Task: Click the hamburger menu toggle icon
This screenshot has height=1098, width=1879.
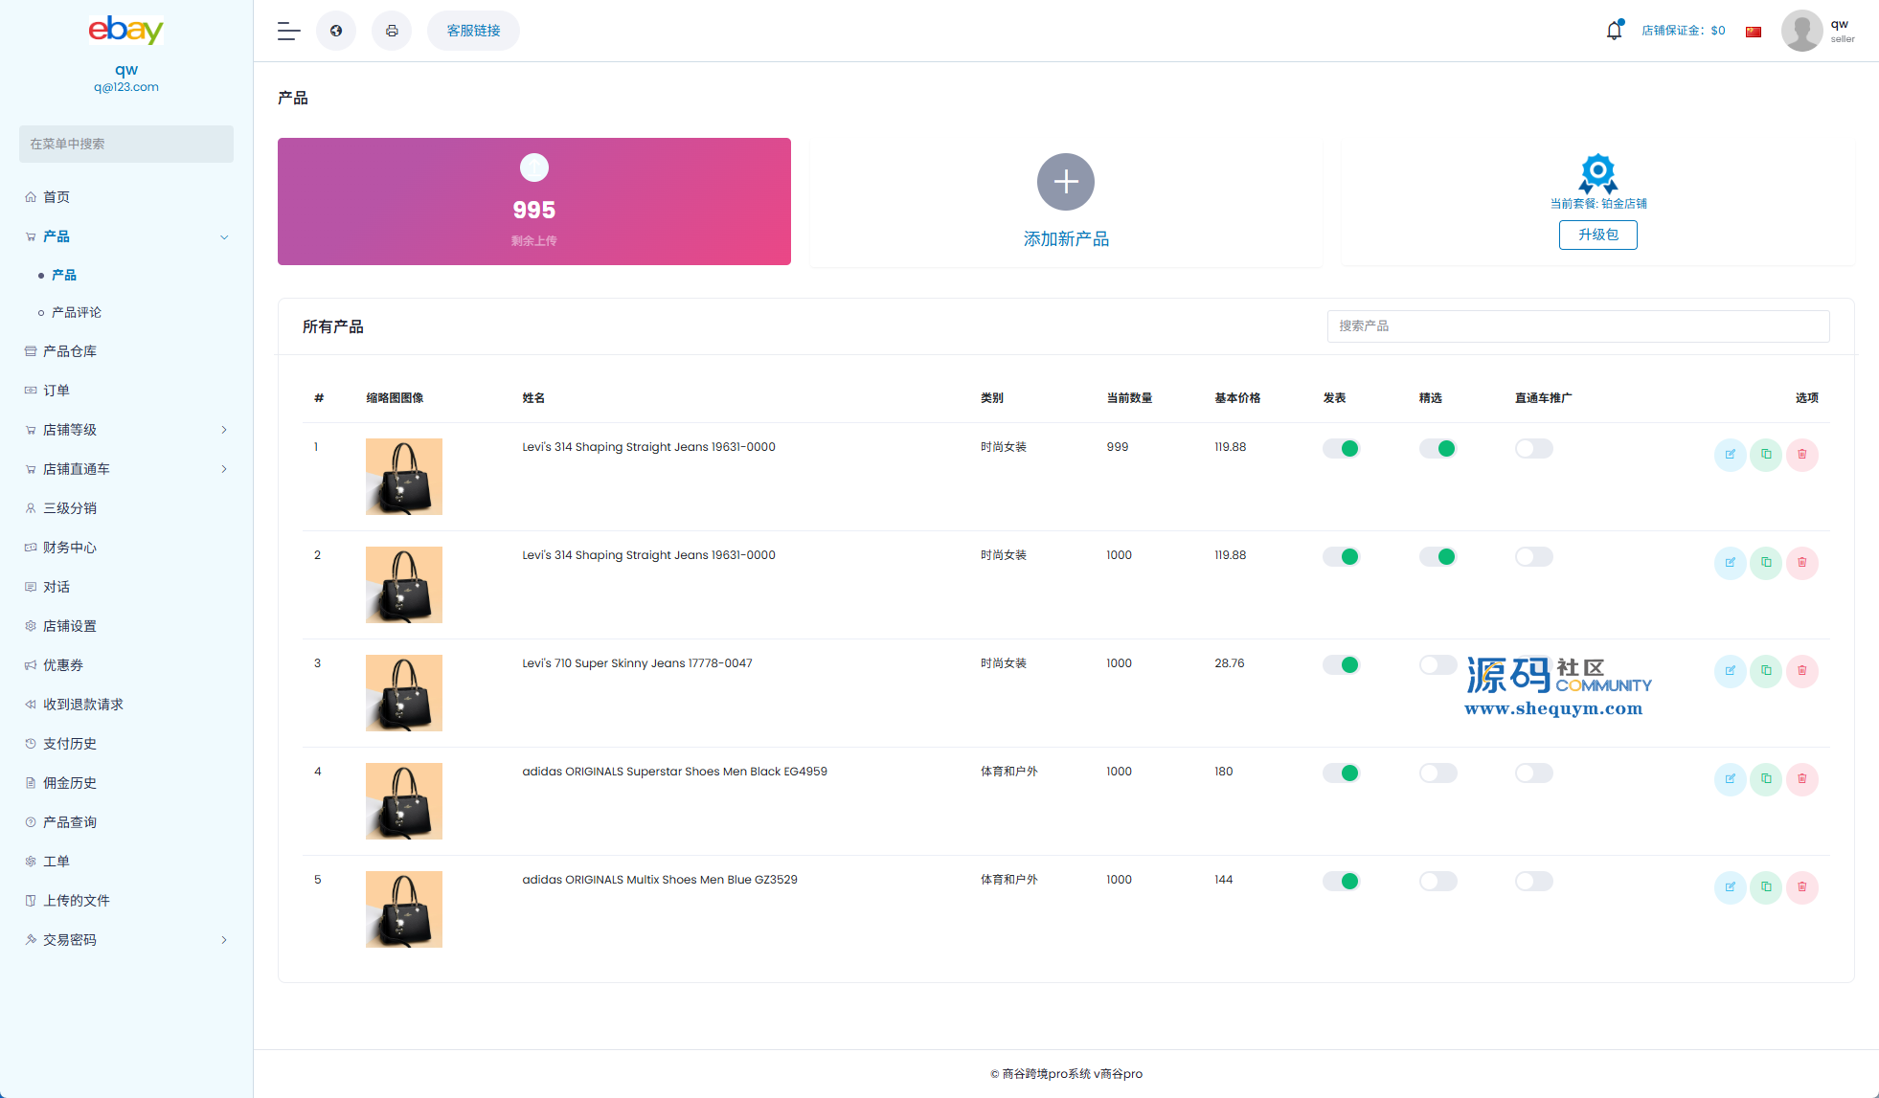Action: [288, 31]
